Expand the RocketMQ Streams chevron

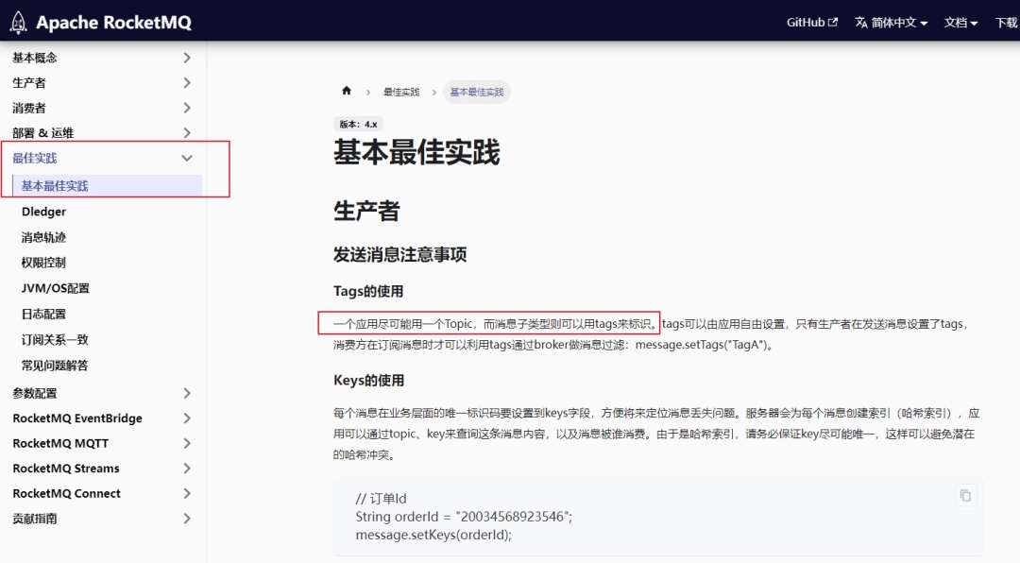click(187, 468)
